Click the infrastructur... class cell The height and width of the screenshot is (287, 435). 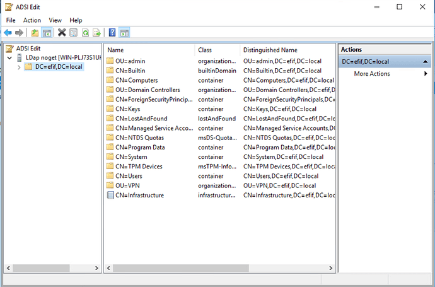pyautogui.click(x=217, y=195)
